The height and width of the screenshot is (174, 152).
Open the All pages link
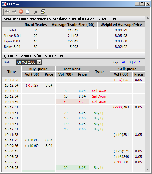[x=124, y=62]
